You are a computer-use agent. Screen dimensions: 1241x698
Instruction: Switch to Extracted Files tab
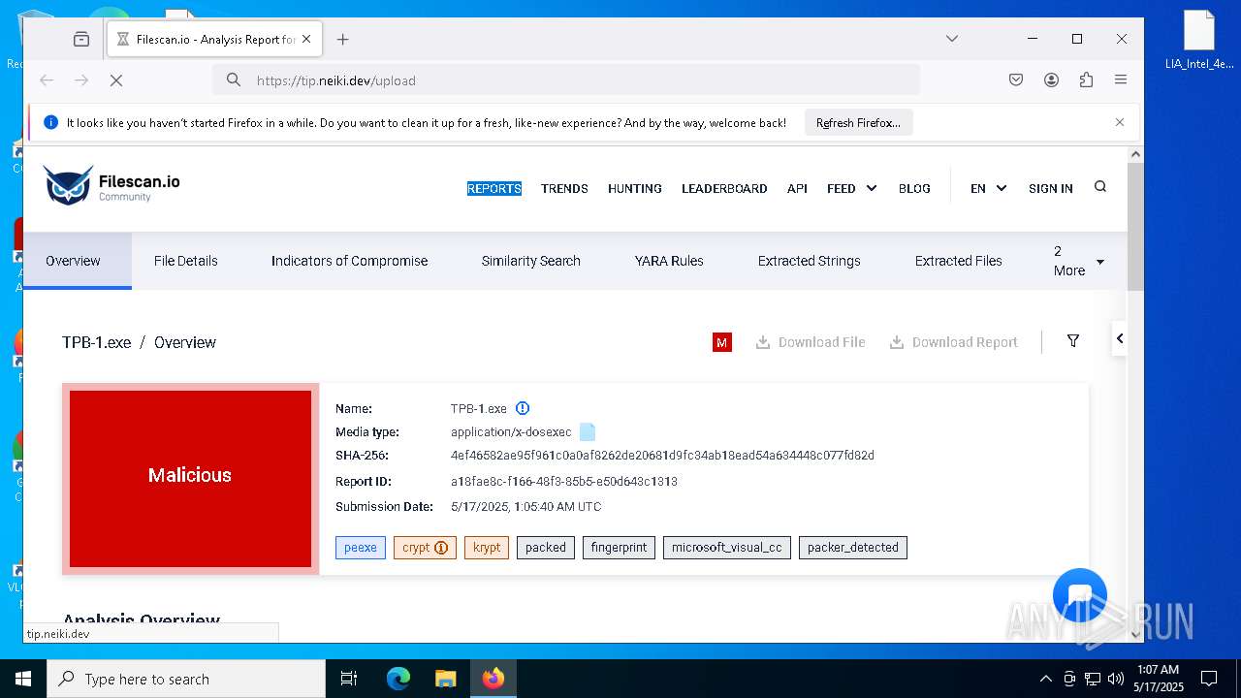[x=958, y=261]
